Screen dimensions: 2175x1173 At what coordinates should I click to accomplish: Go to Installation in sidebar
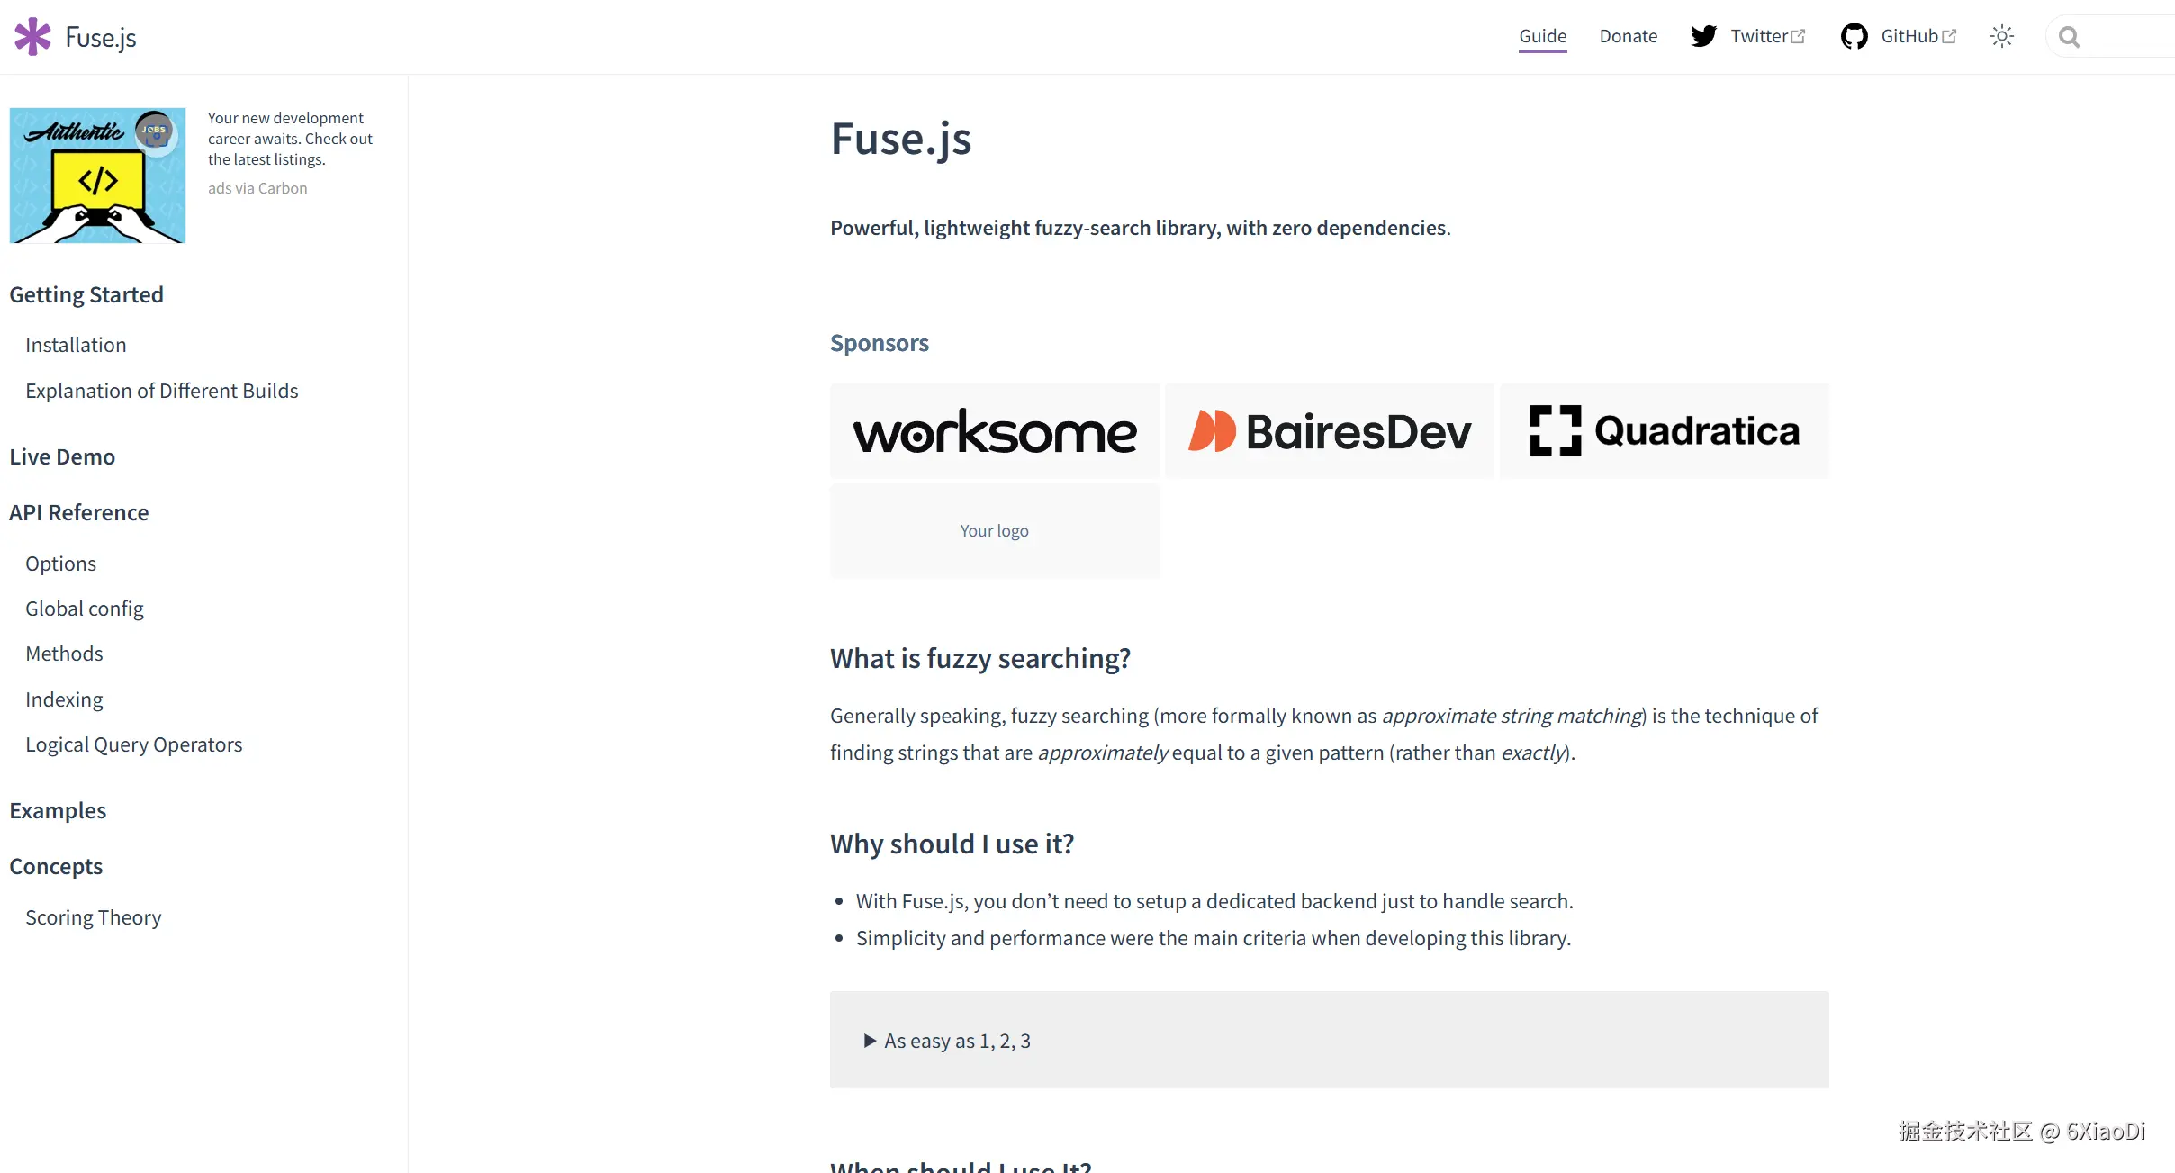click(x=76, y=345)
